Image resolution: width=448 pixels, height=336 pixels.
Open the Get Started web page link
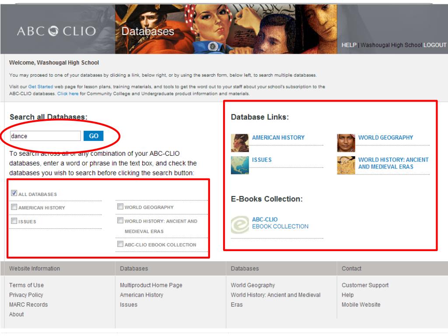[x=41, y=87]
